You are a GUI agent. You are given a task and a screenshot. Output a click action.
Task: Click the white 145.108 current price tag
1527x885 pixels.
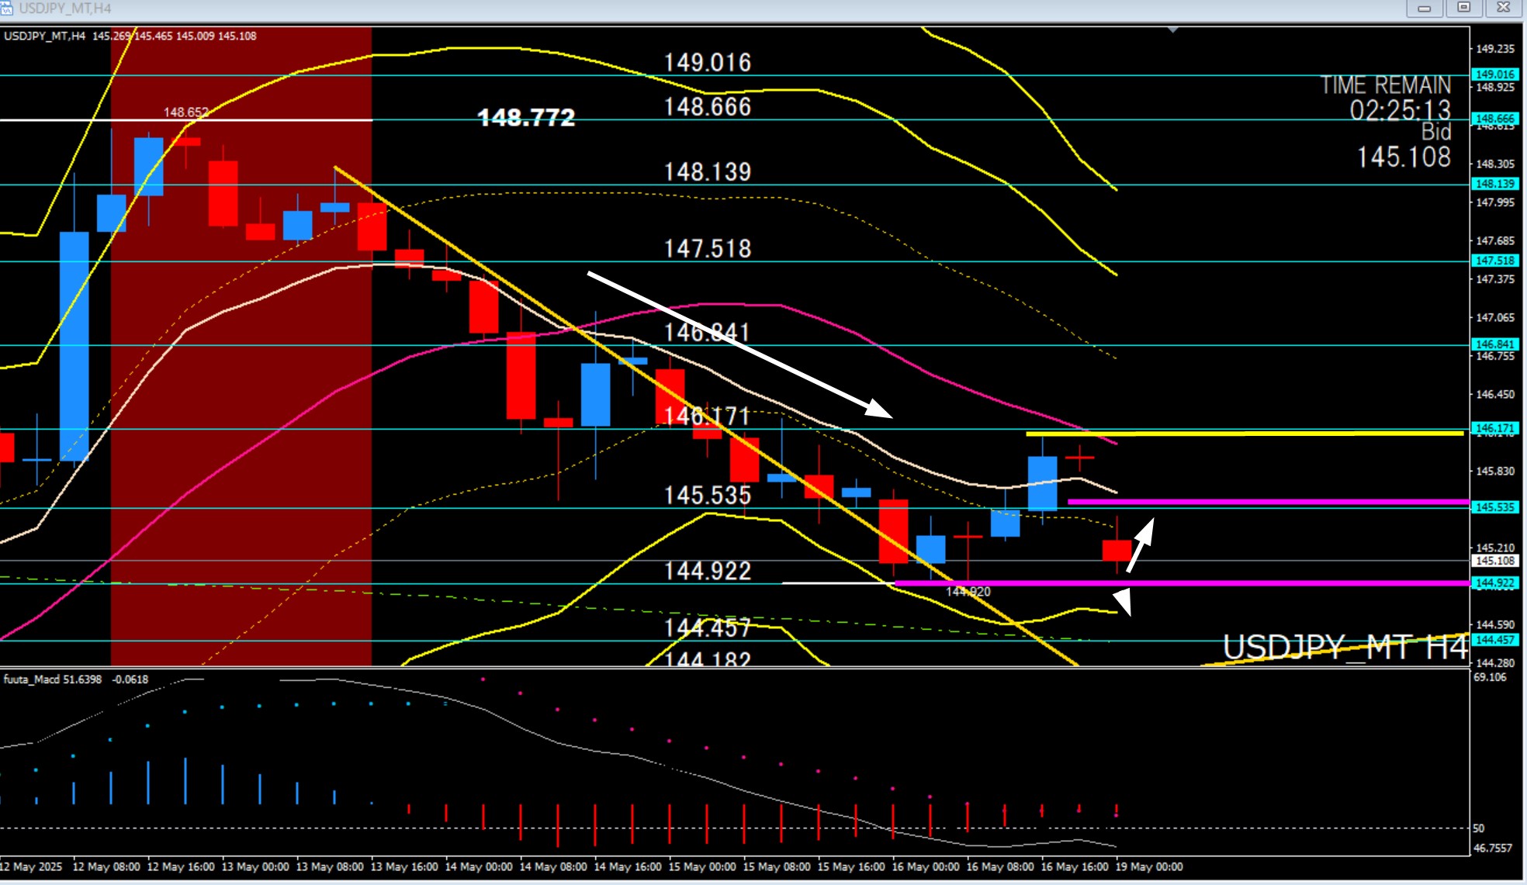1495,560
